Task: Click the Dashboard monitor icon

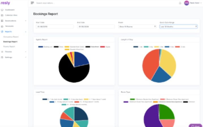Action: pyautogui.click(x=2, y=10)
